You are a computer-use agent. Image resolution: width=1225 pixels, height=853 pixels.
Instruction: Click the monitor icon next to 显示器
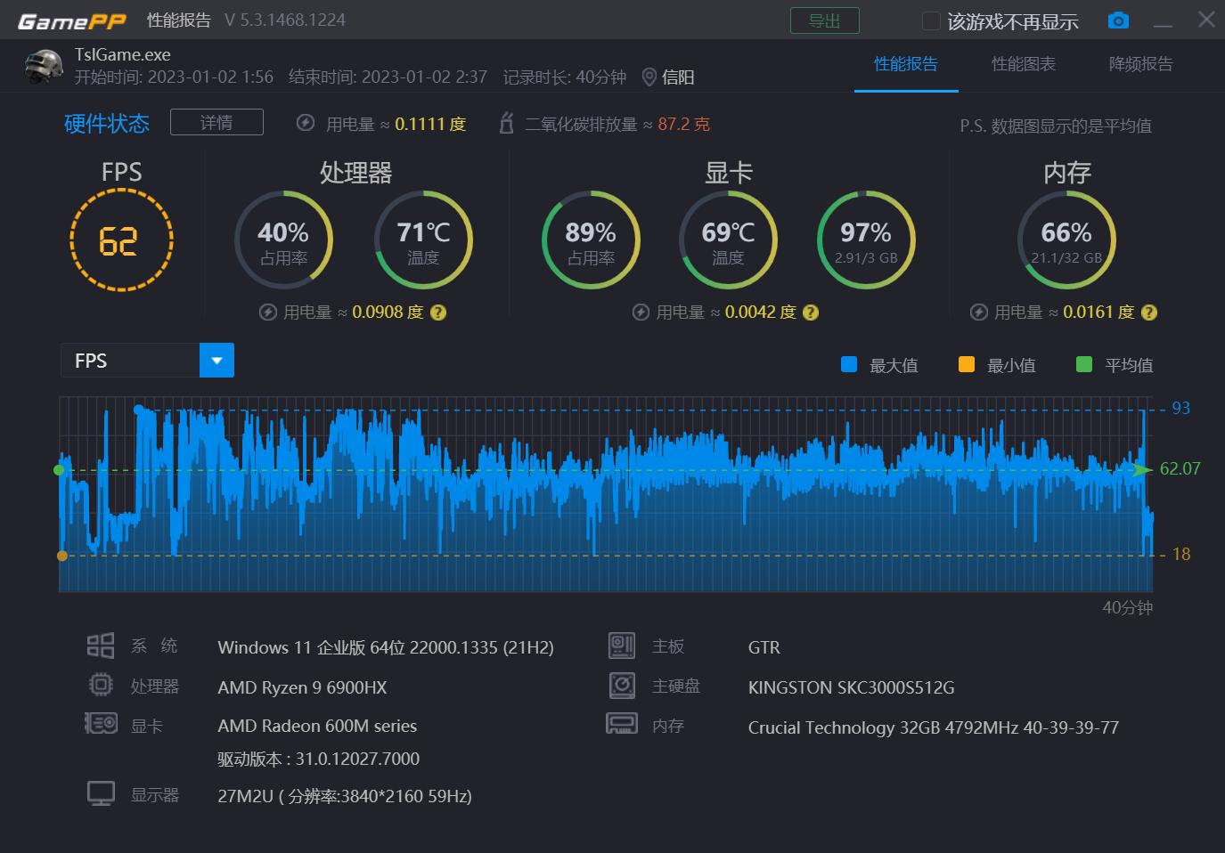101,793
